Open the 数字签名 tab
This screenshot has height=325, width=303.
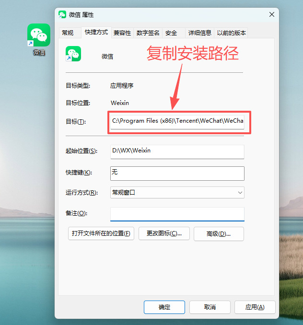tap(148, 33)
